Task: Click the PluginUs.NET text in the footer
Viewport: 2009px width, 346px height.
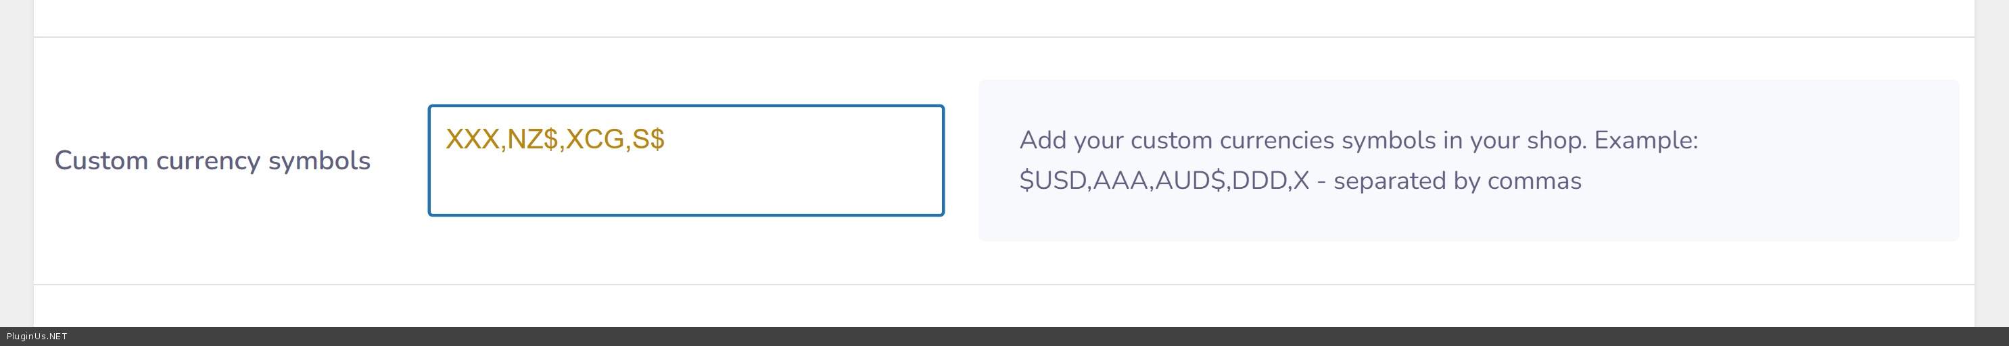Action: 37,337
